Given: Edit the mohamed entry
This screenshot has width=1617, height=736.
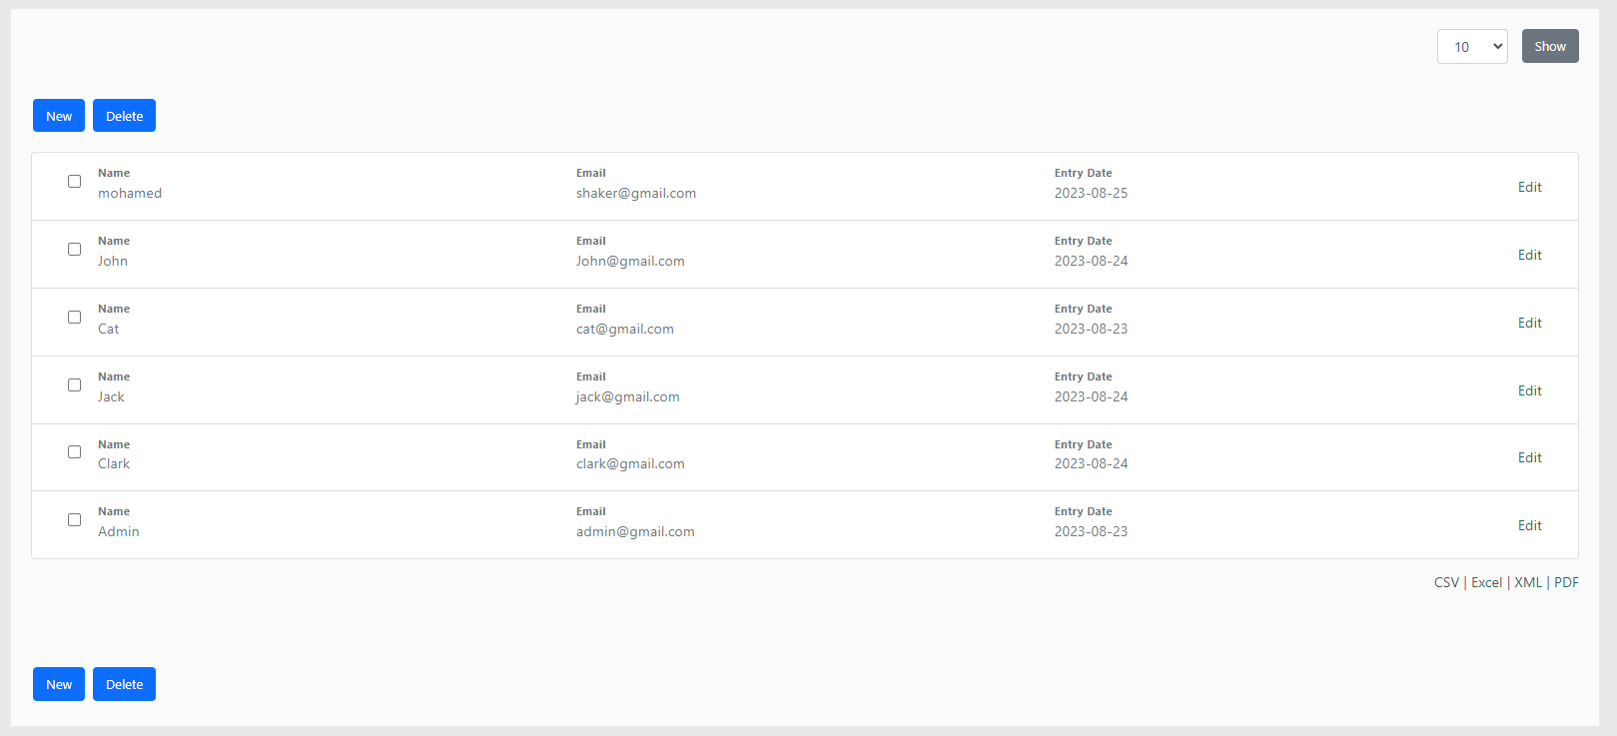Looking at the screenshot, I should [x=1529, y=187].
